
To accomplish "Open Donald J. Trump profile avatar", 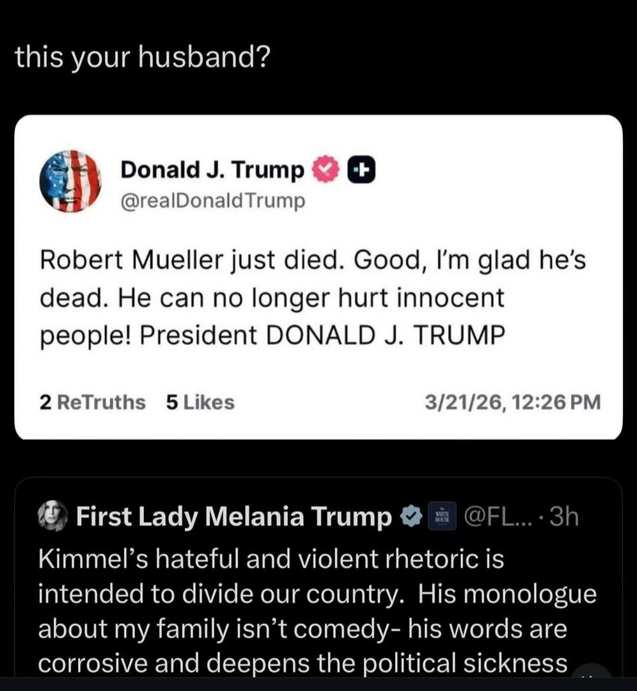I will tap(70, 182).
